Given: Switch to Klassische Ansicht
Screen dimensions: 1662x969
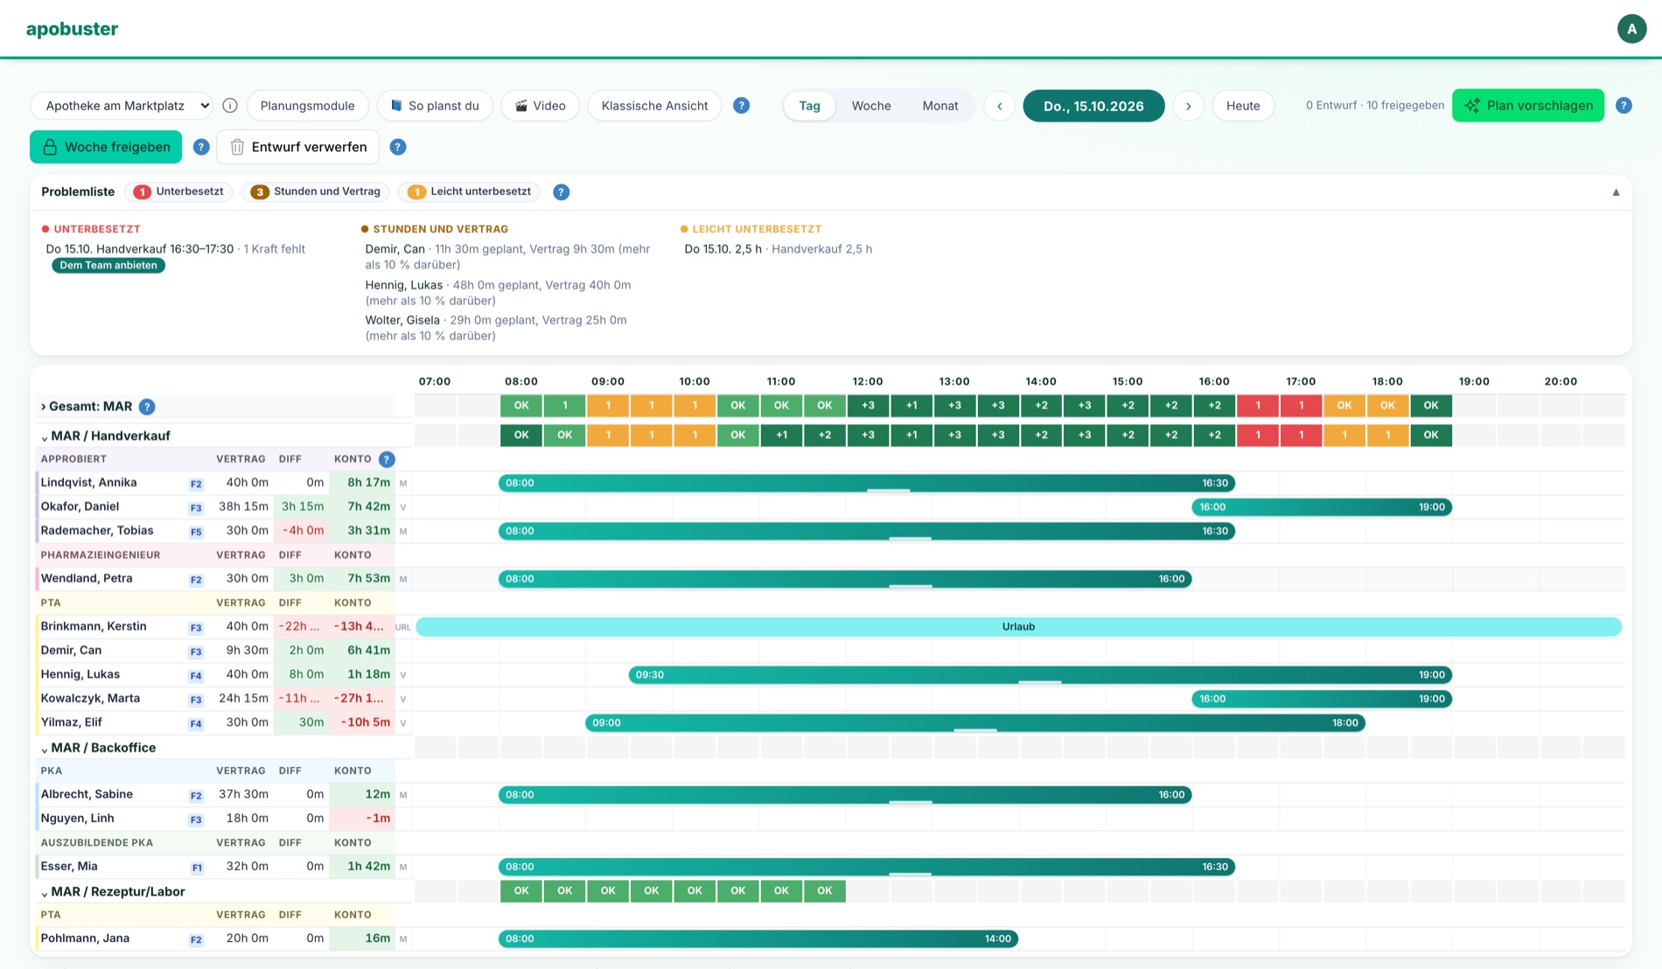Looking at the screenshot, I should 654,106.
